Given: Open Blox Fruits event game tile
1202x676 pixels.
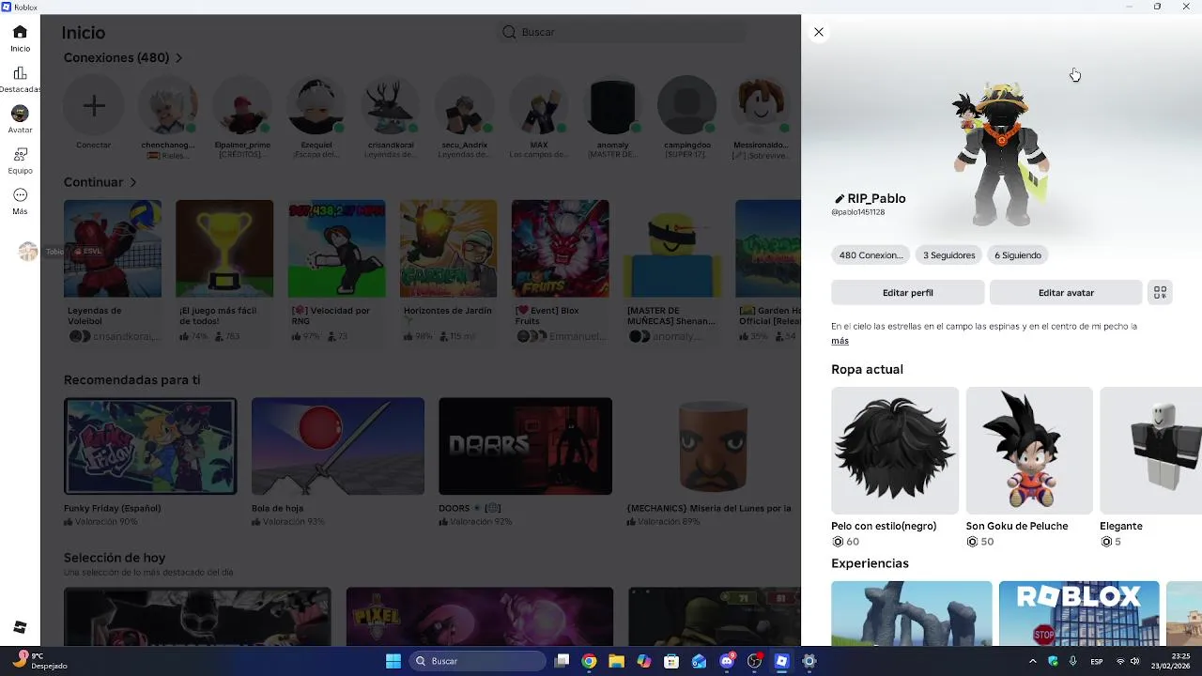Looking at the screenshot, I should click(560, 249).
